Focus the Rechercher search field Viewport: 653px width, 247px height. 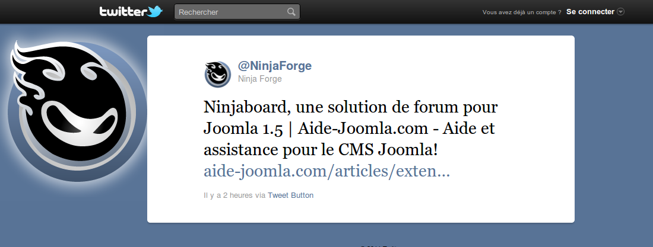237,12
